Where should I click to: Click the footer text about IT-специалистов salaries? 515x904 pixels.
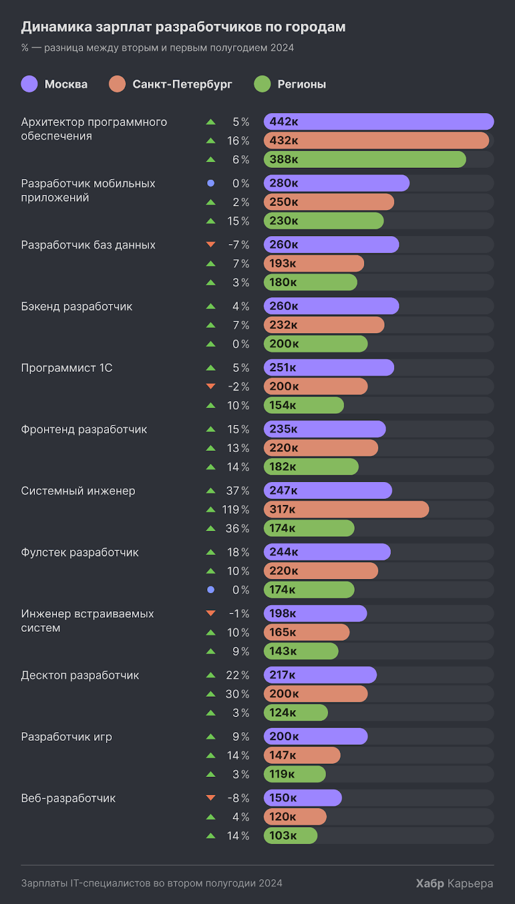151,883
